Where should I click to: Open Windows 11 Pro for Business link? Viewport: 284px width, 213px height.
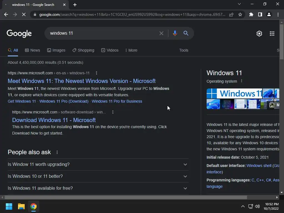(x=117, y=101)
